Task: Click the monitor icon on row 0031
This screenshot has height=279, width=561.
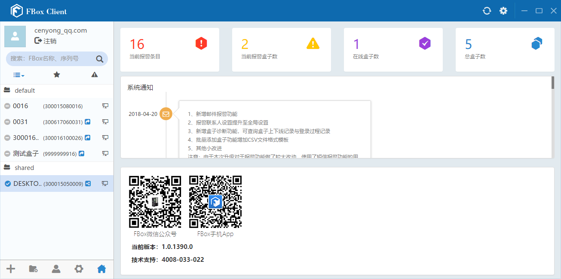Action: pyautogui.click(x=105, y=122)
